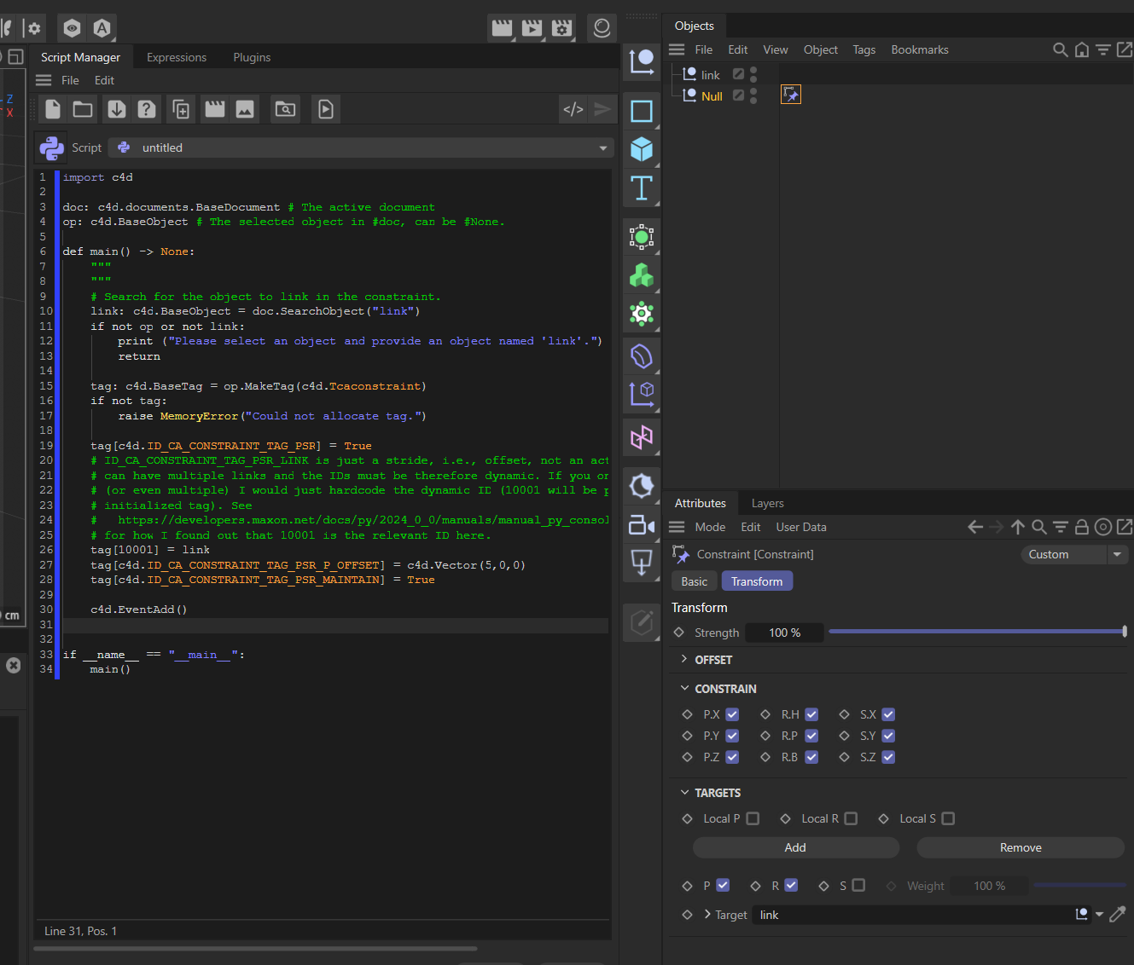Click the lock icon in Attributes manager
Image resolution: width=1134 pixels, height=965 pixels.
[x=1082, y=527]
